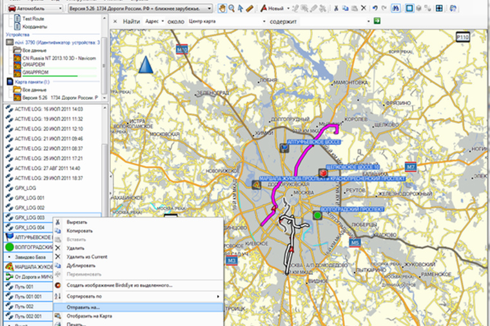
Task: Click the toolbar Delete X icon
Action: pos(364,8)
